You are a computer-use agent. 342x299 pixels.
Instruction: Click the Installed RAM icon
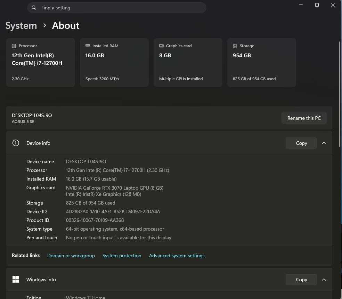click(88, 45)
